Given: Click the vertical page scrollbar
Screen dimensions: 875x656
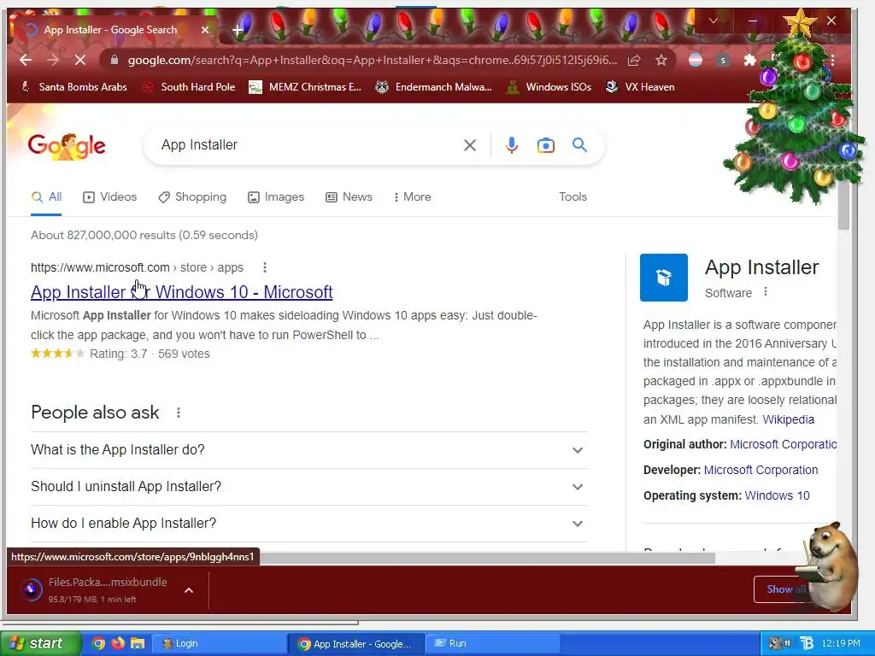Looking at the screenshot, I should [x=843, y=203].
